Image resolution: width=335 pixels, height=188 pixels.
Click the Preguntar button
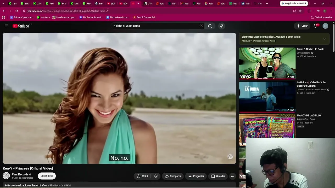(x=196, y=176)
